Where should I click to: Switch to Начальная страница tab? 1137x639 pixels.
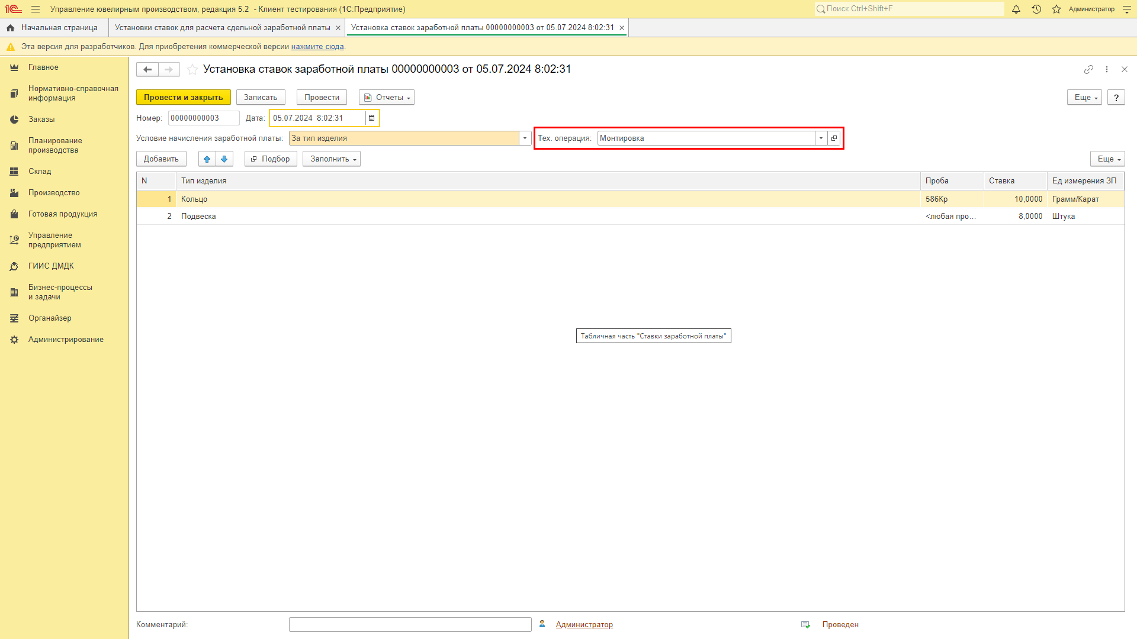coord(54,28)
